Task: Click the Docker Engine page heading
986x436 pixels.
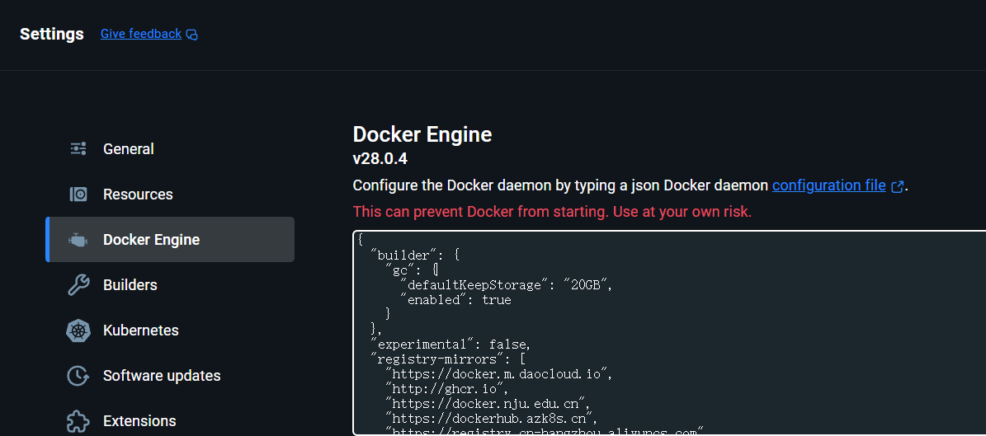Action: coord(422,134)
